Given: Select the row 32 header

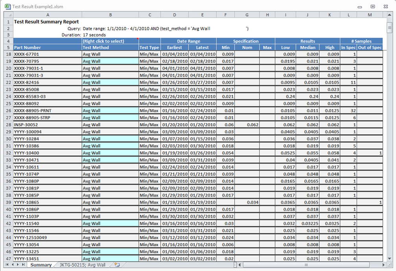Looking at the screenshot, I should tap(8, 153).
